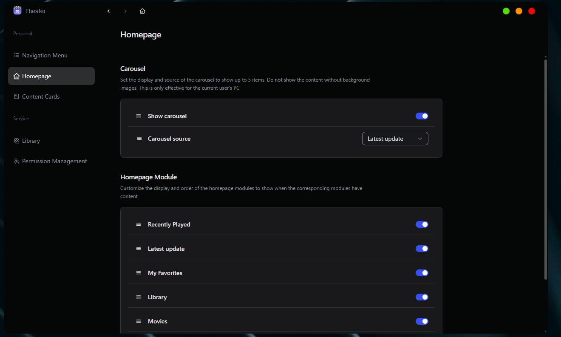Click the Content Cards sidebar icon
This screenshot has width=561, height=337.
(x=17, y=96)
